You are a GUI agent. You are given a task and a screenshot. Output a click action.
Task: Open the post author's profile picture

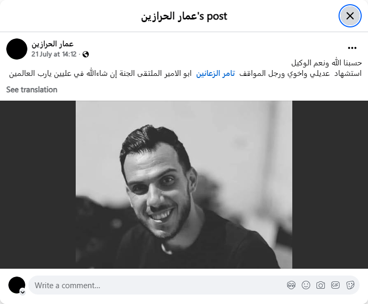tap(17, 49)
